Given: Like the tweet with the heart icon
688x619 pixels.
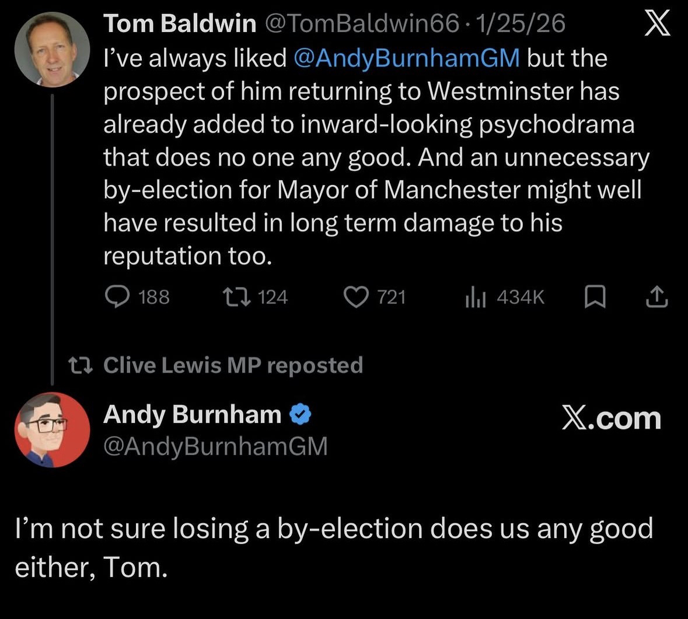Looking at the screenshot, I should click(x=355, y=298).
